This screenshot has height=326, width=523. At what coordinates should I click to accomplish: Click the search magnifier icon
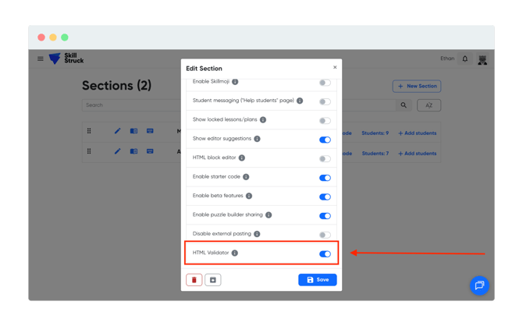(x=404, y=105)
